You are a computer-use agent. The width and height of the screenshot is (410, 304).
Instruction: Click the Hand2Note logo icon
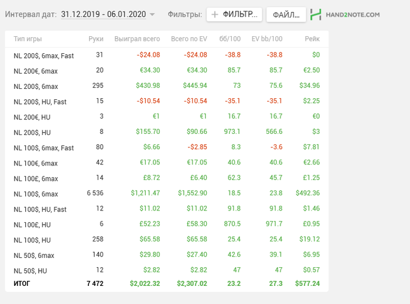pos(316,15)
